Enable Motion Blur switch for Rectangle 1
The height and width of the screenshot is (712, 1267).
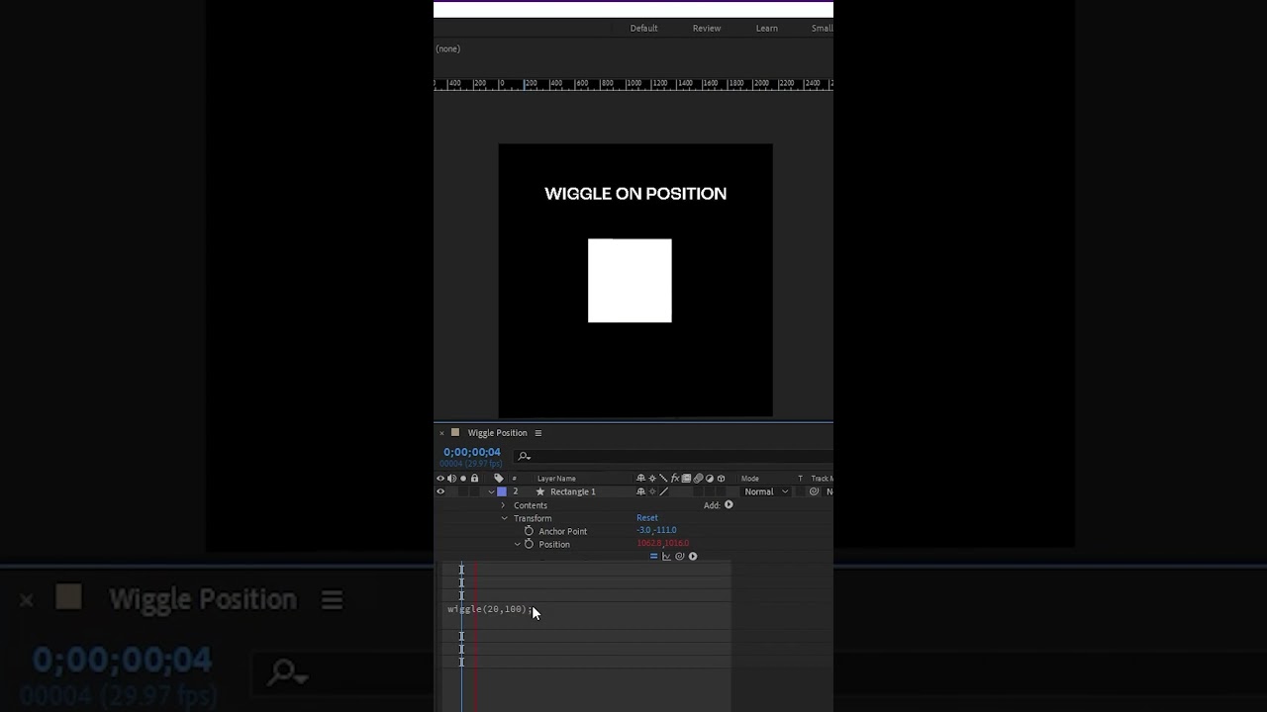click(698, 491)
